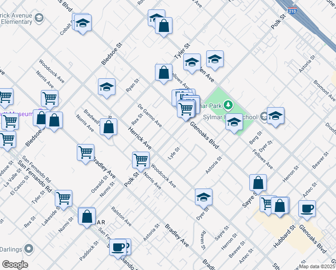336x270 pixels.
Task: Click the Interstate 210 highway shield
Action: [x=292, y=11]
